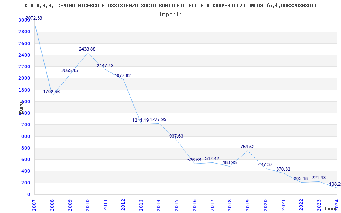This screenshot has width=341, height=213.
Task: Click the data label 526.68
Action: point(194,160)
